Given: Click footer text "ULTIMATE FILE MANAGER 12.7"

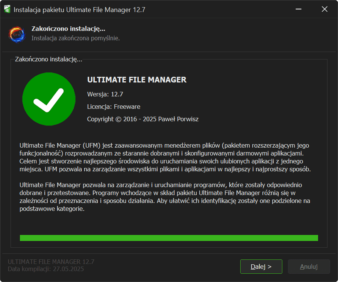Looking at the screenshot, I should [x=51, y=262].
